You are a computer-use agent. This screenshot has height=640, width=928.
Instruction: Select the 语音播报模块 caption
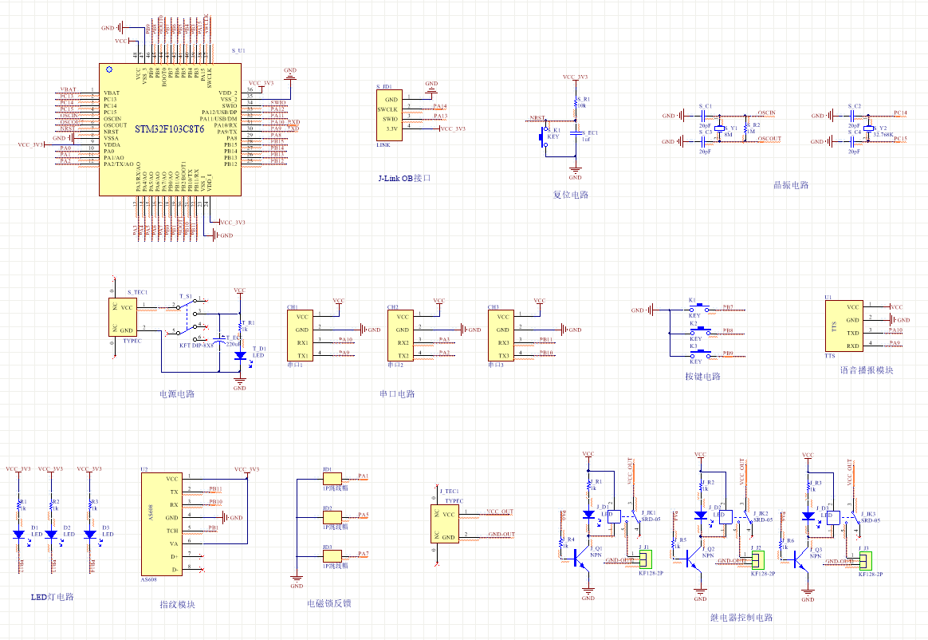[867, 369]
